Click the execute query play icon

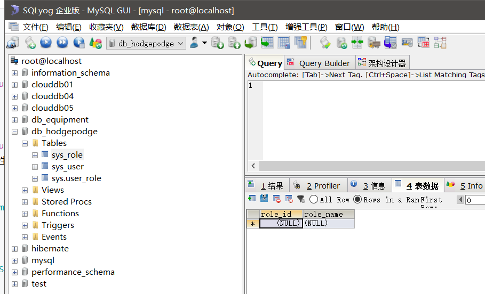click(46, 42)
